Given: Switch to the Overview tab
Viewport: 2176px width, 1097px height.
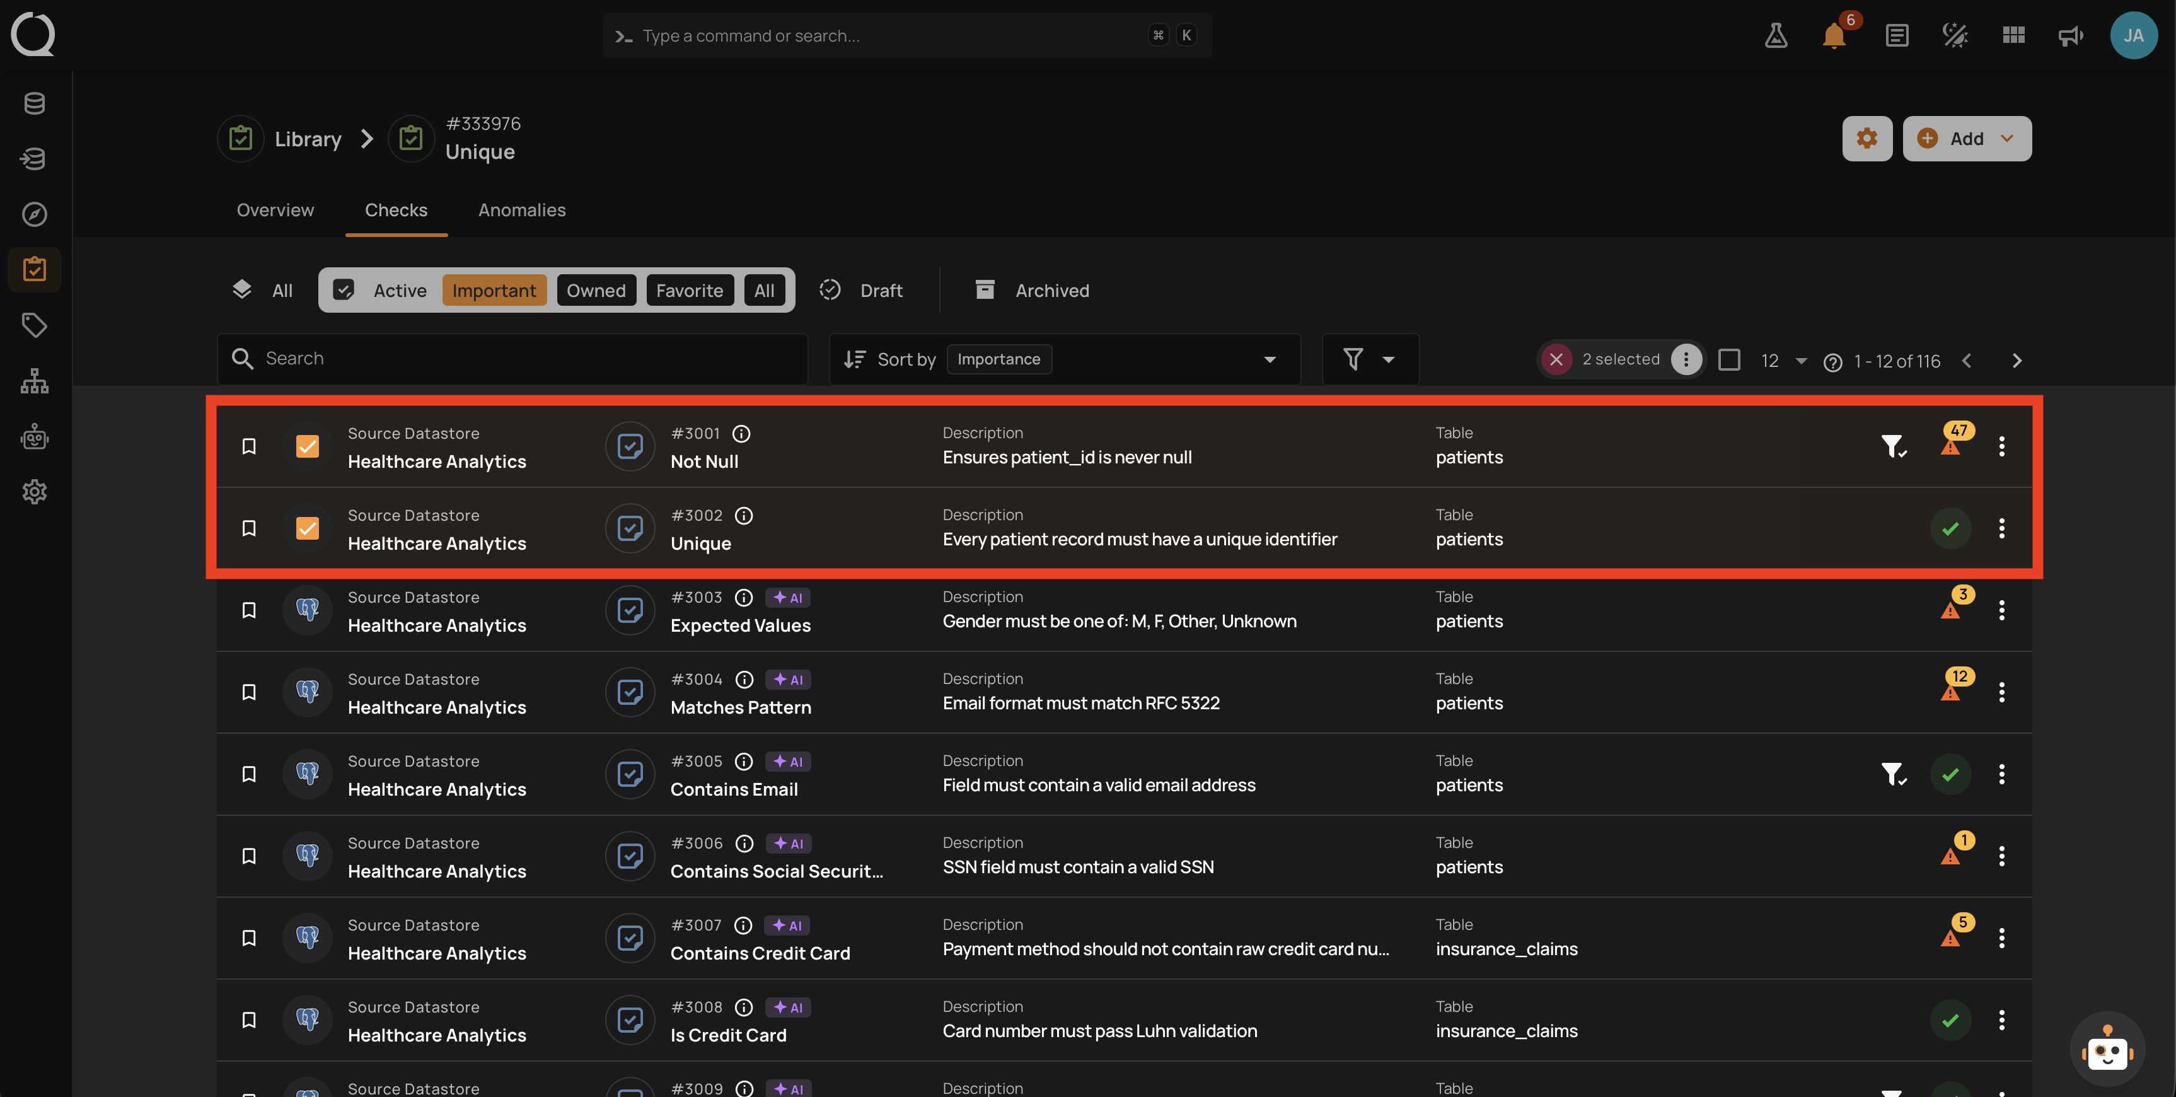Looking at the screenshot, I should pyautogui.click(x=275, y=211).
